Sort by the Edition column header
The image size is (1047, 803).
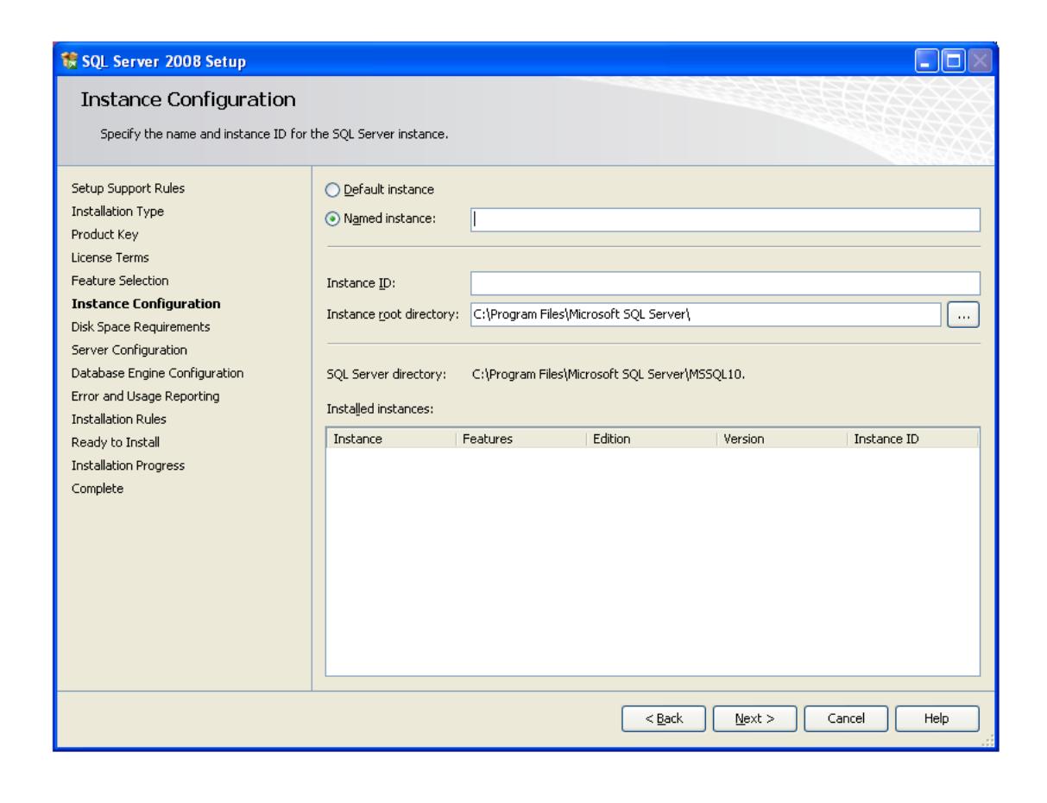coord(652,439)
